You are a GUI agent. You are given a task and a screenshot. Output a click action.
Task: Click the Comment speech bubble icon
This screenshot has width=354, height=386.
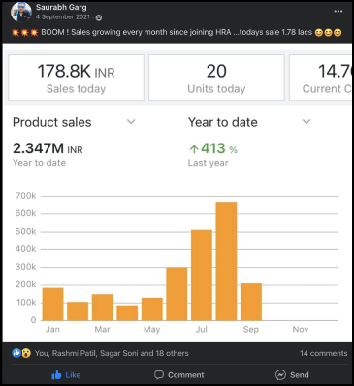pos(159,375)
